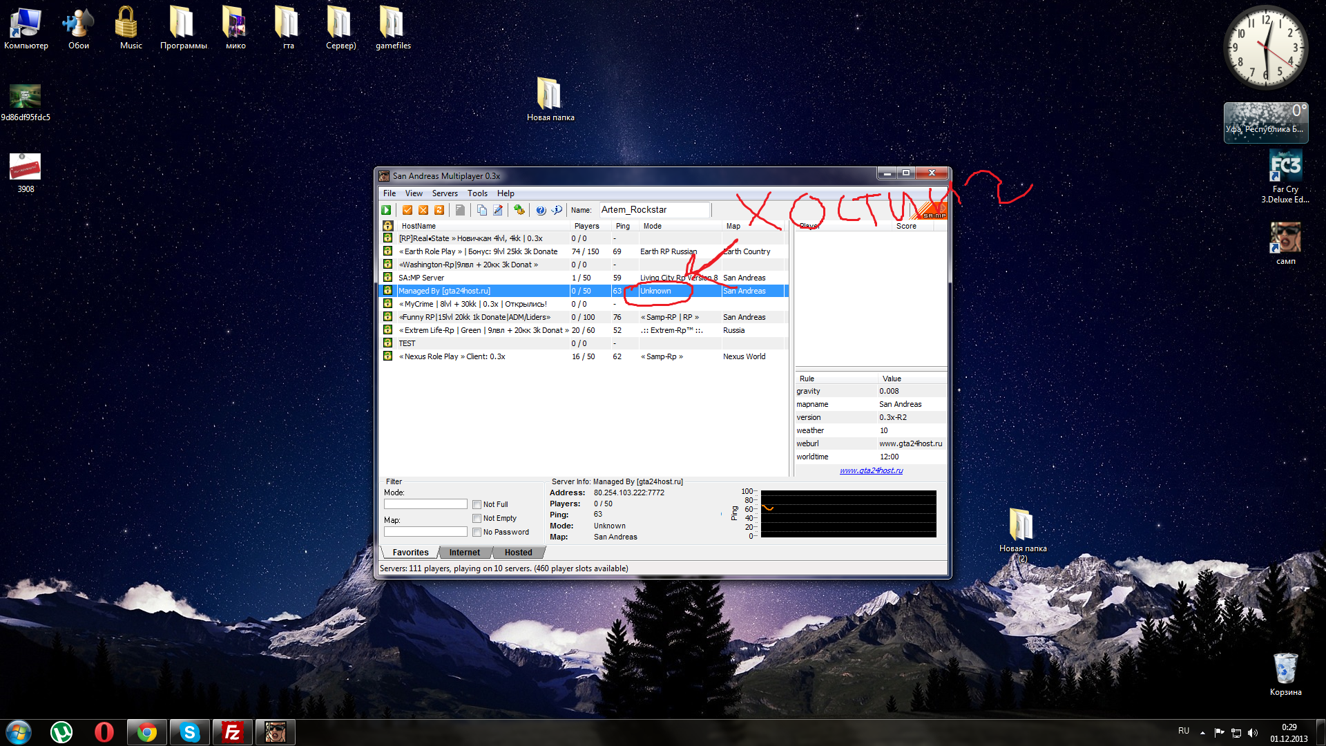Select the Компьютер desktop icon

[26, 28]
